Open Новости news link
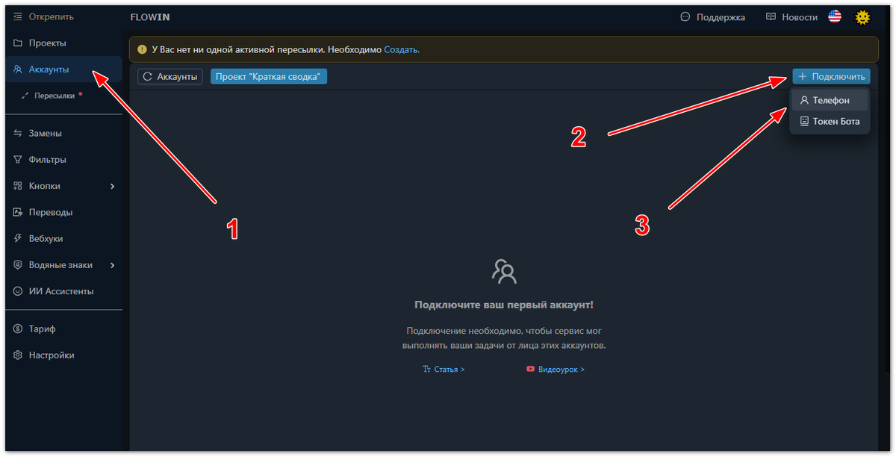896x457 pixels. coord(791,17)
